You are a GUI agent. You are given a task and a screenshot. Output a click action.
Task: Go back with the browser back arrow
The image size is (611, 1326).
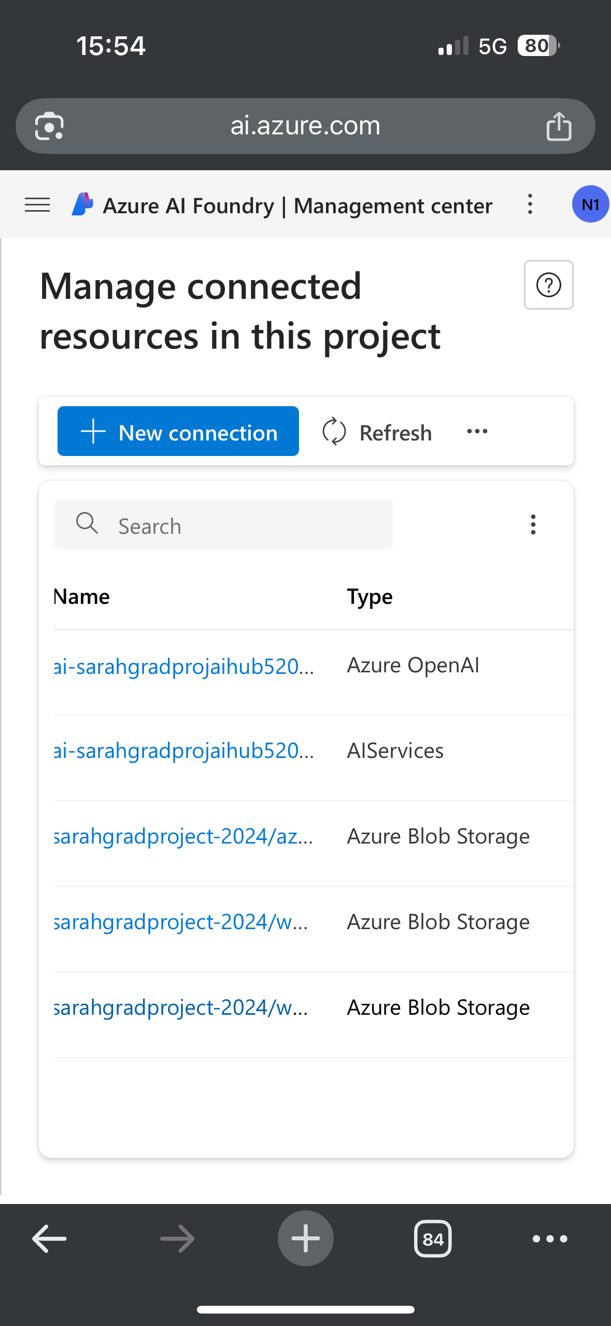click(x=49, y=1239)
